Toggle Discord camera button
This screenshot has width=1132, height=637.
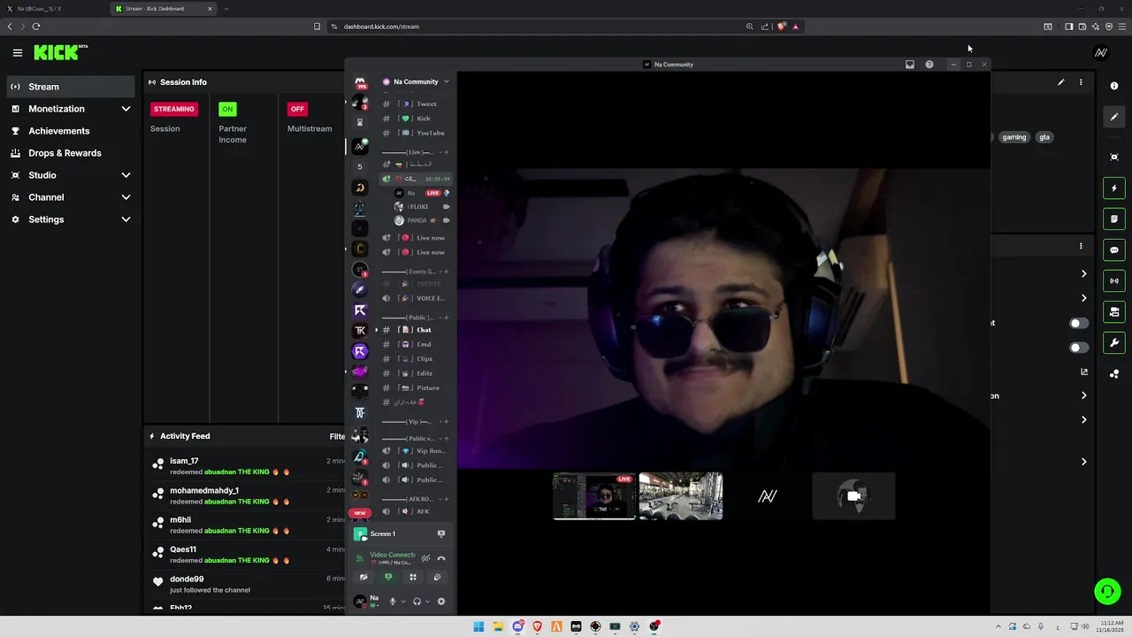[363, 577]
